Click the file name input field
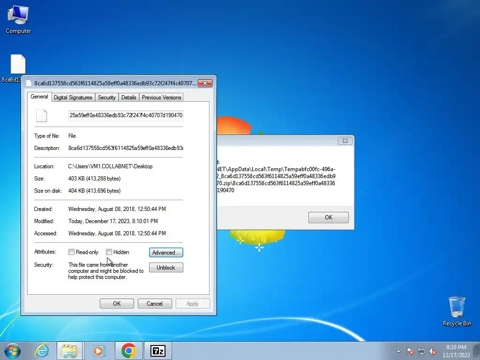The image size is (480, 360). [x=126, y=115]
